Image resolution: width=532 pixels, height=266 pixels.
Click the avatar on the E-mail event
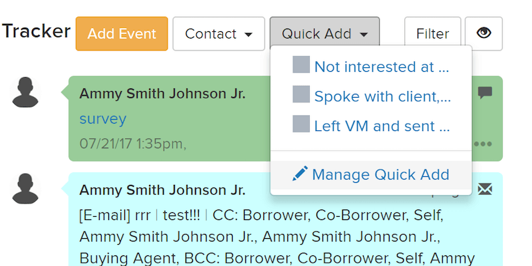pyautogui.click(x=27, y=189)
